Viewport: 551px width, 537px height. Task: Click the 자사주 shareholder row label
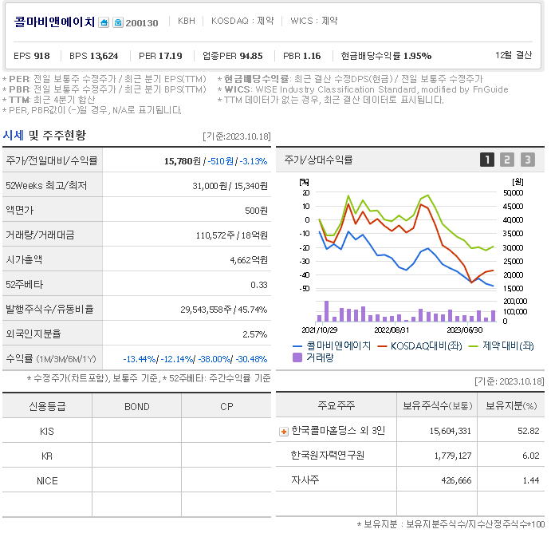point(305,480)
